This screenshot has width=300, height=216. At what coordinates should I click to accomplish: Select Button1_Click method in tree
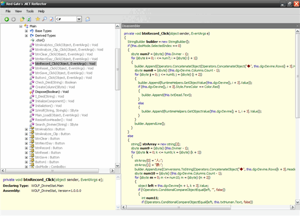63,77
